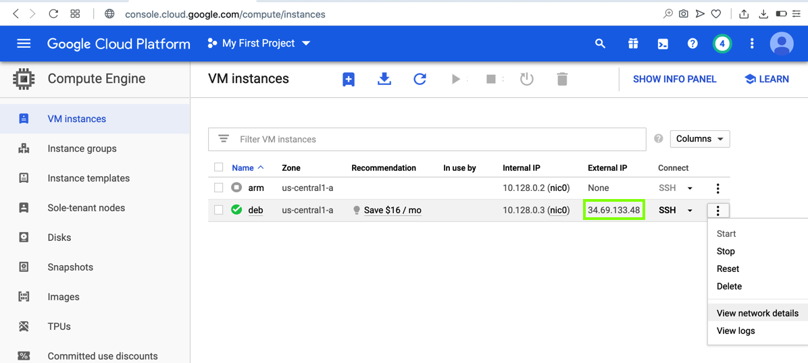Select Delete in the context menu
Screen dimensions: 808x363
pos(729,286)
